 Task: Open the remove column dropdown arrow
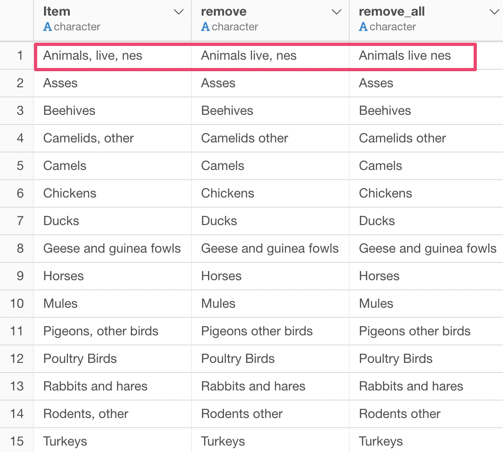[336, 12]
